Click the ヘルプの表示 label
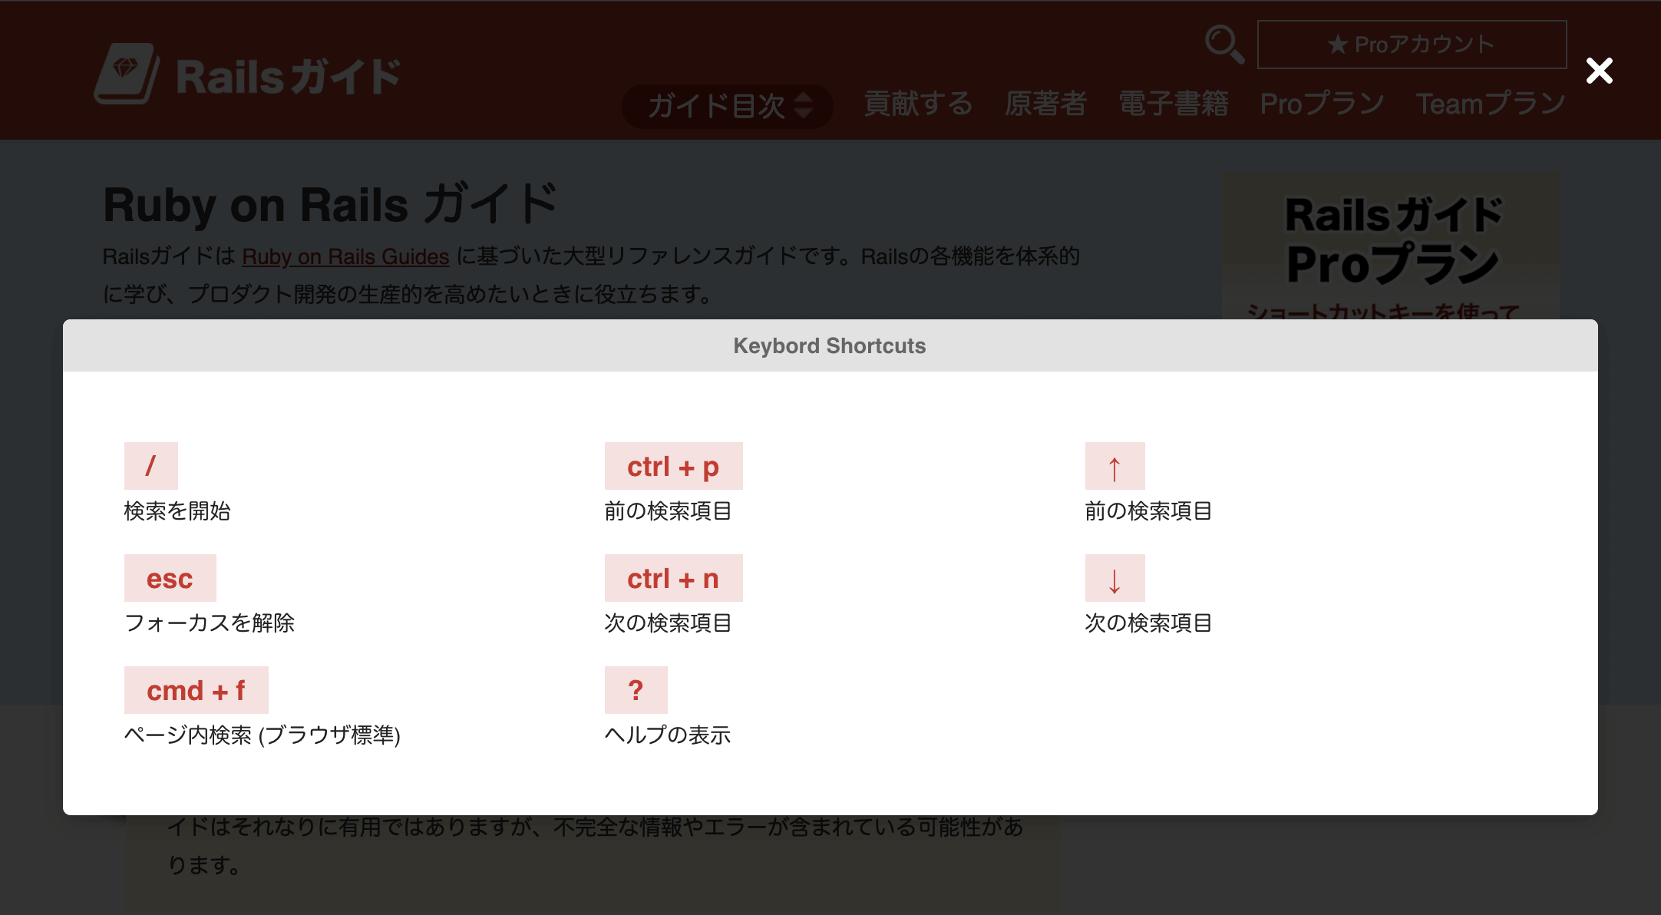 (668, 735)
